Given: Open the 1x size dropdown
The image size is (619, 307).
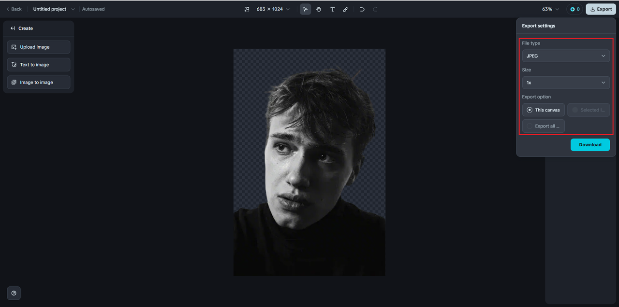Looking at the screenshot, I should click(x=566, y=83).
